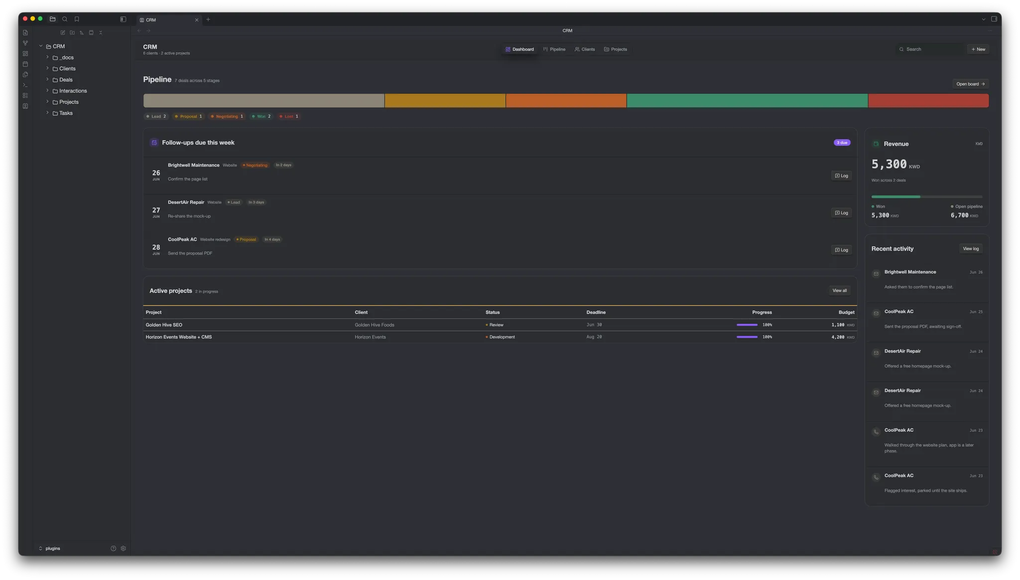
Task: Open the CRM contact ribbon icon
Action: pos(25,106)
